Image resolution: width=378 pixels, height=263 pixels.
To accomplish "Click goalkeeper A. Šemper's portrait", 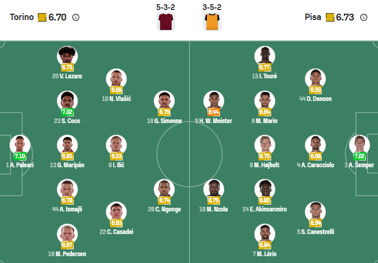I will click(x=359, y=145).
